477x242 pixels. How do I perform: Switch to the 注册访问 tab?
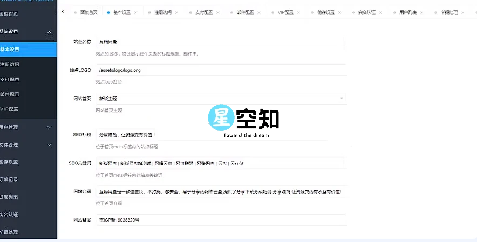coord(163,12)
